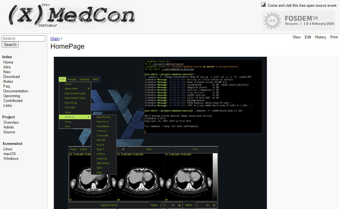Open the Windows screenshot link
This screenshot has width=340, height=209.
tap(11, 158)
